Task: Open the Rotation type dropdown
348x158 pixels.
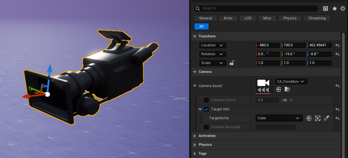Action: click(x=213, y=54)
